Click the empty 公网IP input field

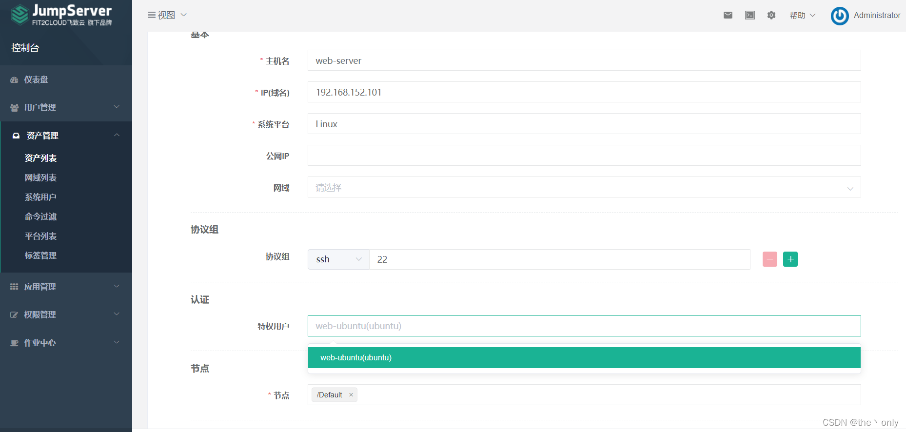click(584, 156)
